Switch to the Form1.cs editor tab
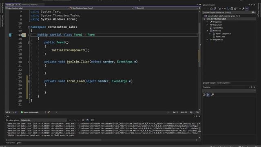This screenshot has height=147, width=261. (x=10, y=4)
